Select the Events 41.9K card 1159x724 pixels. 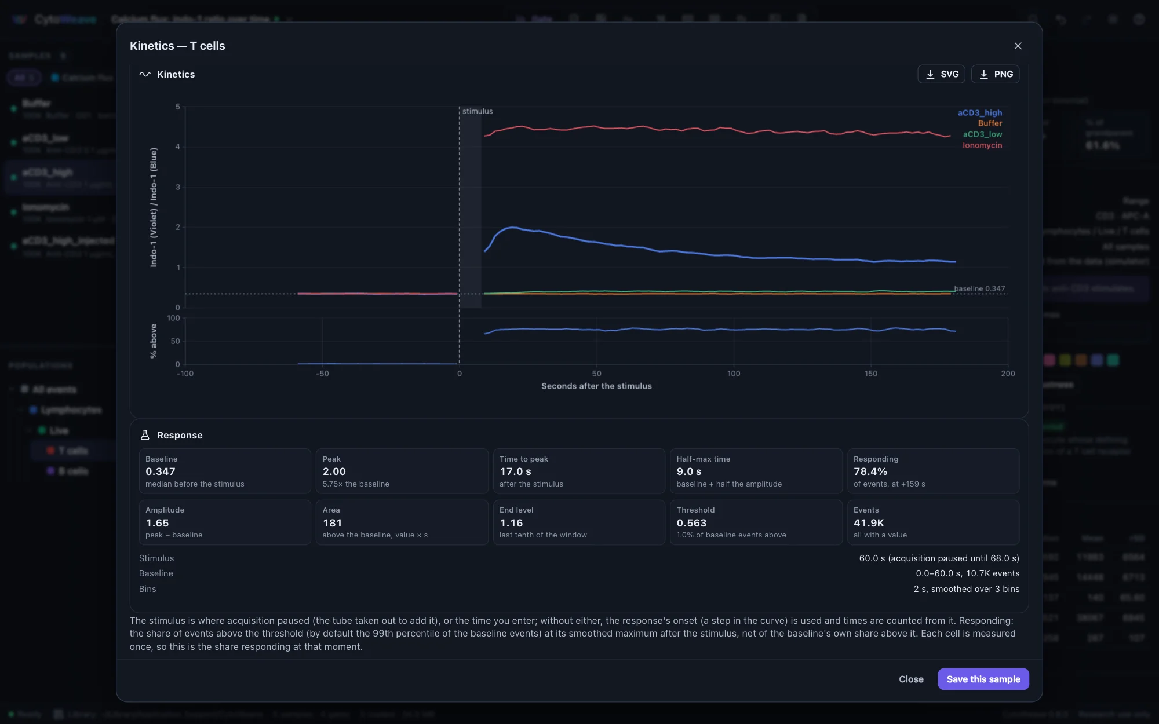pos(933,522)
